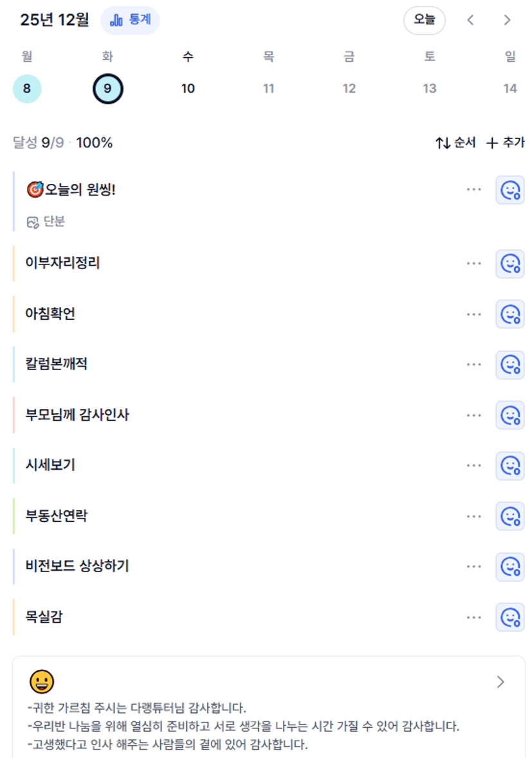Toggle emoji check for 이부자리정리
The width and height of the screenshot is (532, 758).
[x=509, y=263]
